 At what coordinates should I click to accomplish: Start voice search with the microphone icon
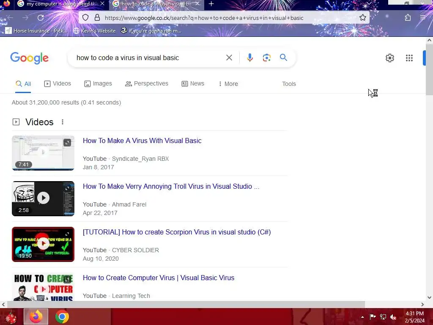point(249,58)
